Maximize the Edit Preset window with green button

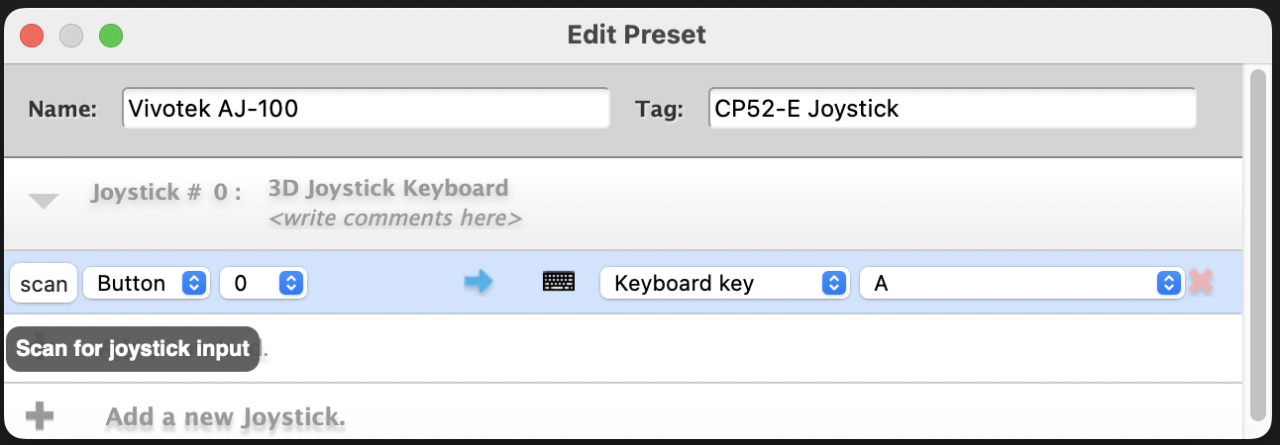(x=111, y=36)
